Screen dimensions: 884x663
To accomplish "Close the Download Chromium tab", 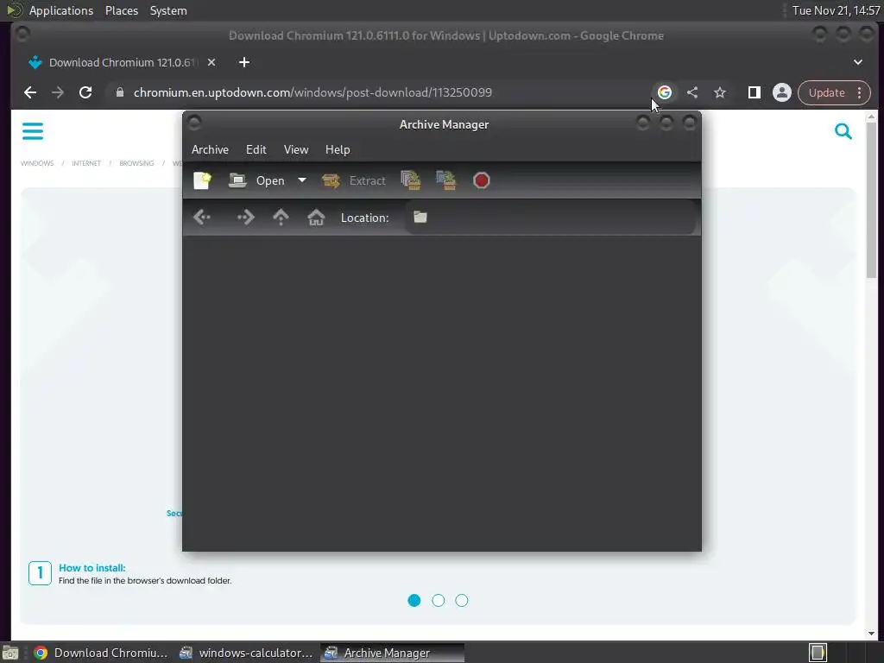I will tap(212, 62).
